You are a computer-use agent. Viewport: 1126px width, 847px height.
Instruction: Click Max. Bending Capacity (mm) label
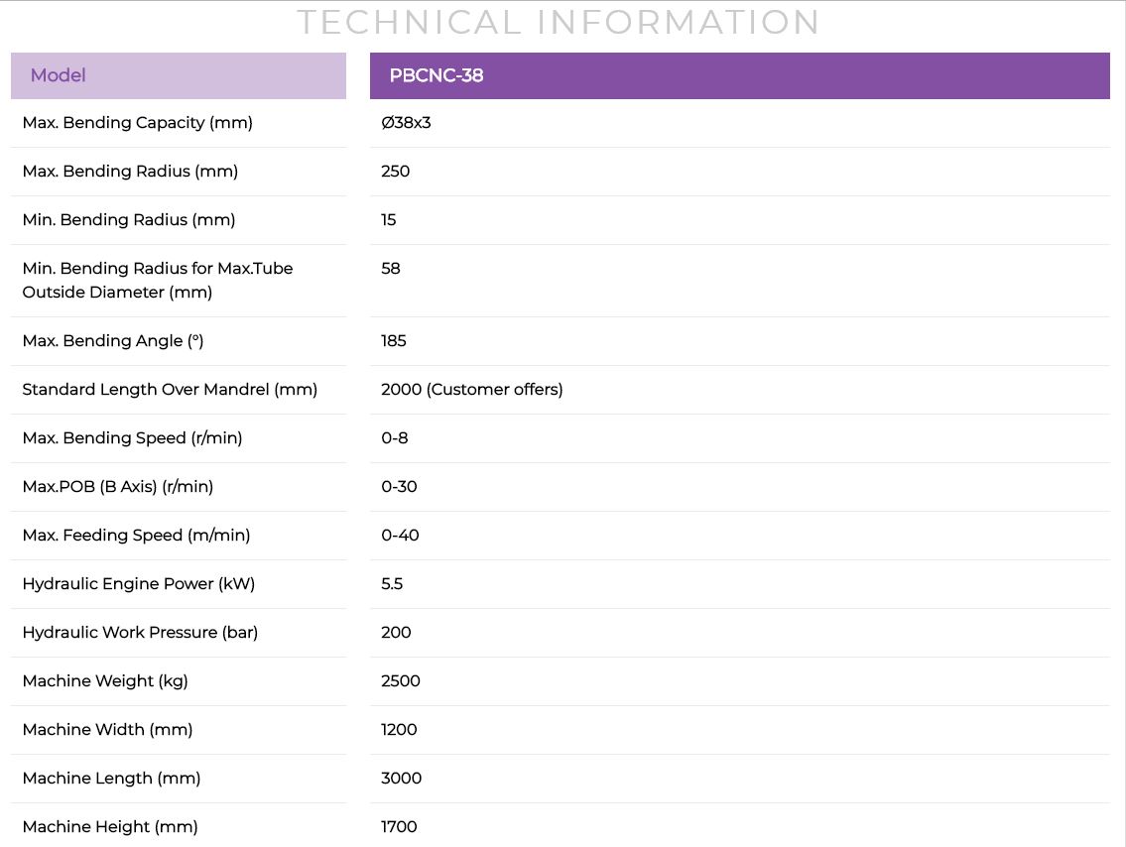point(137,123)
